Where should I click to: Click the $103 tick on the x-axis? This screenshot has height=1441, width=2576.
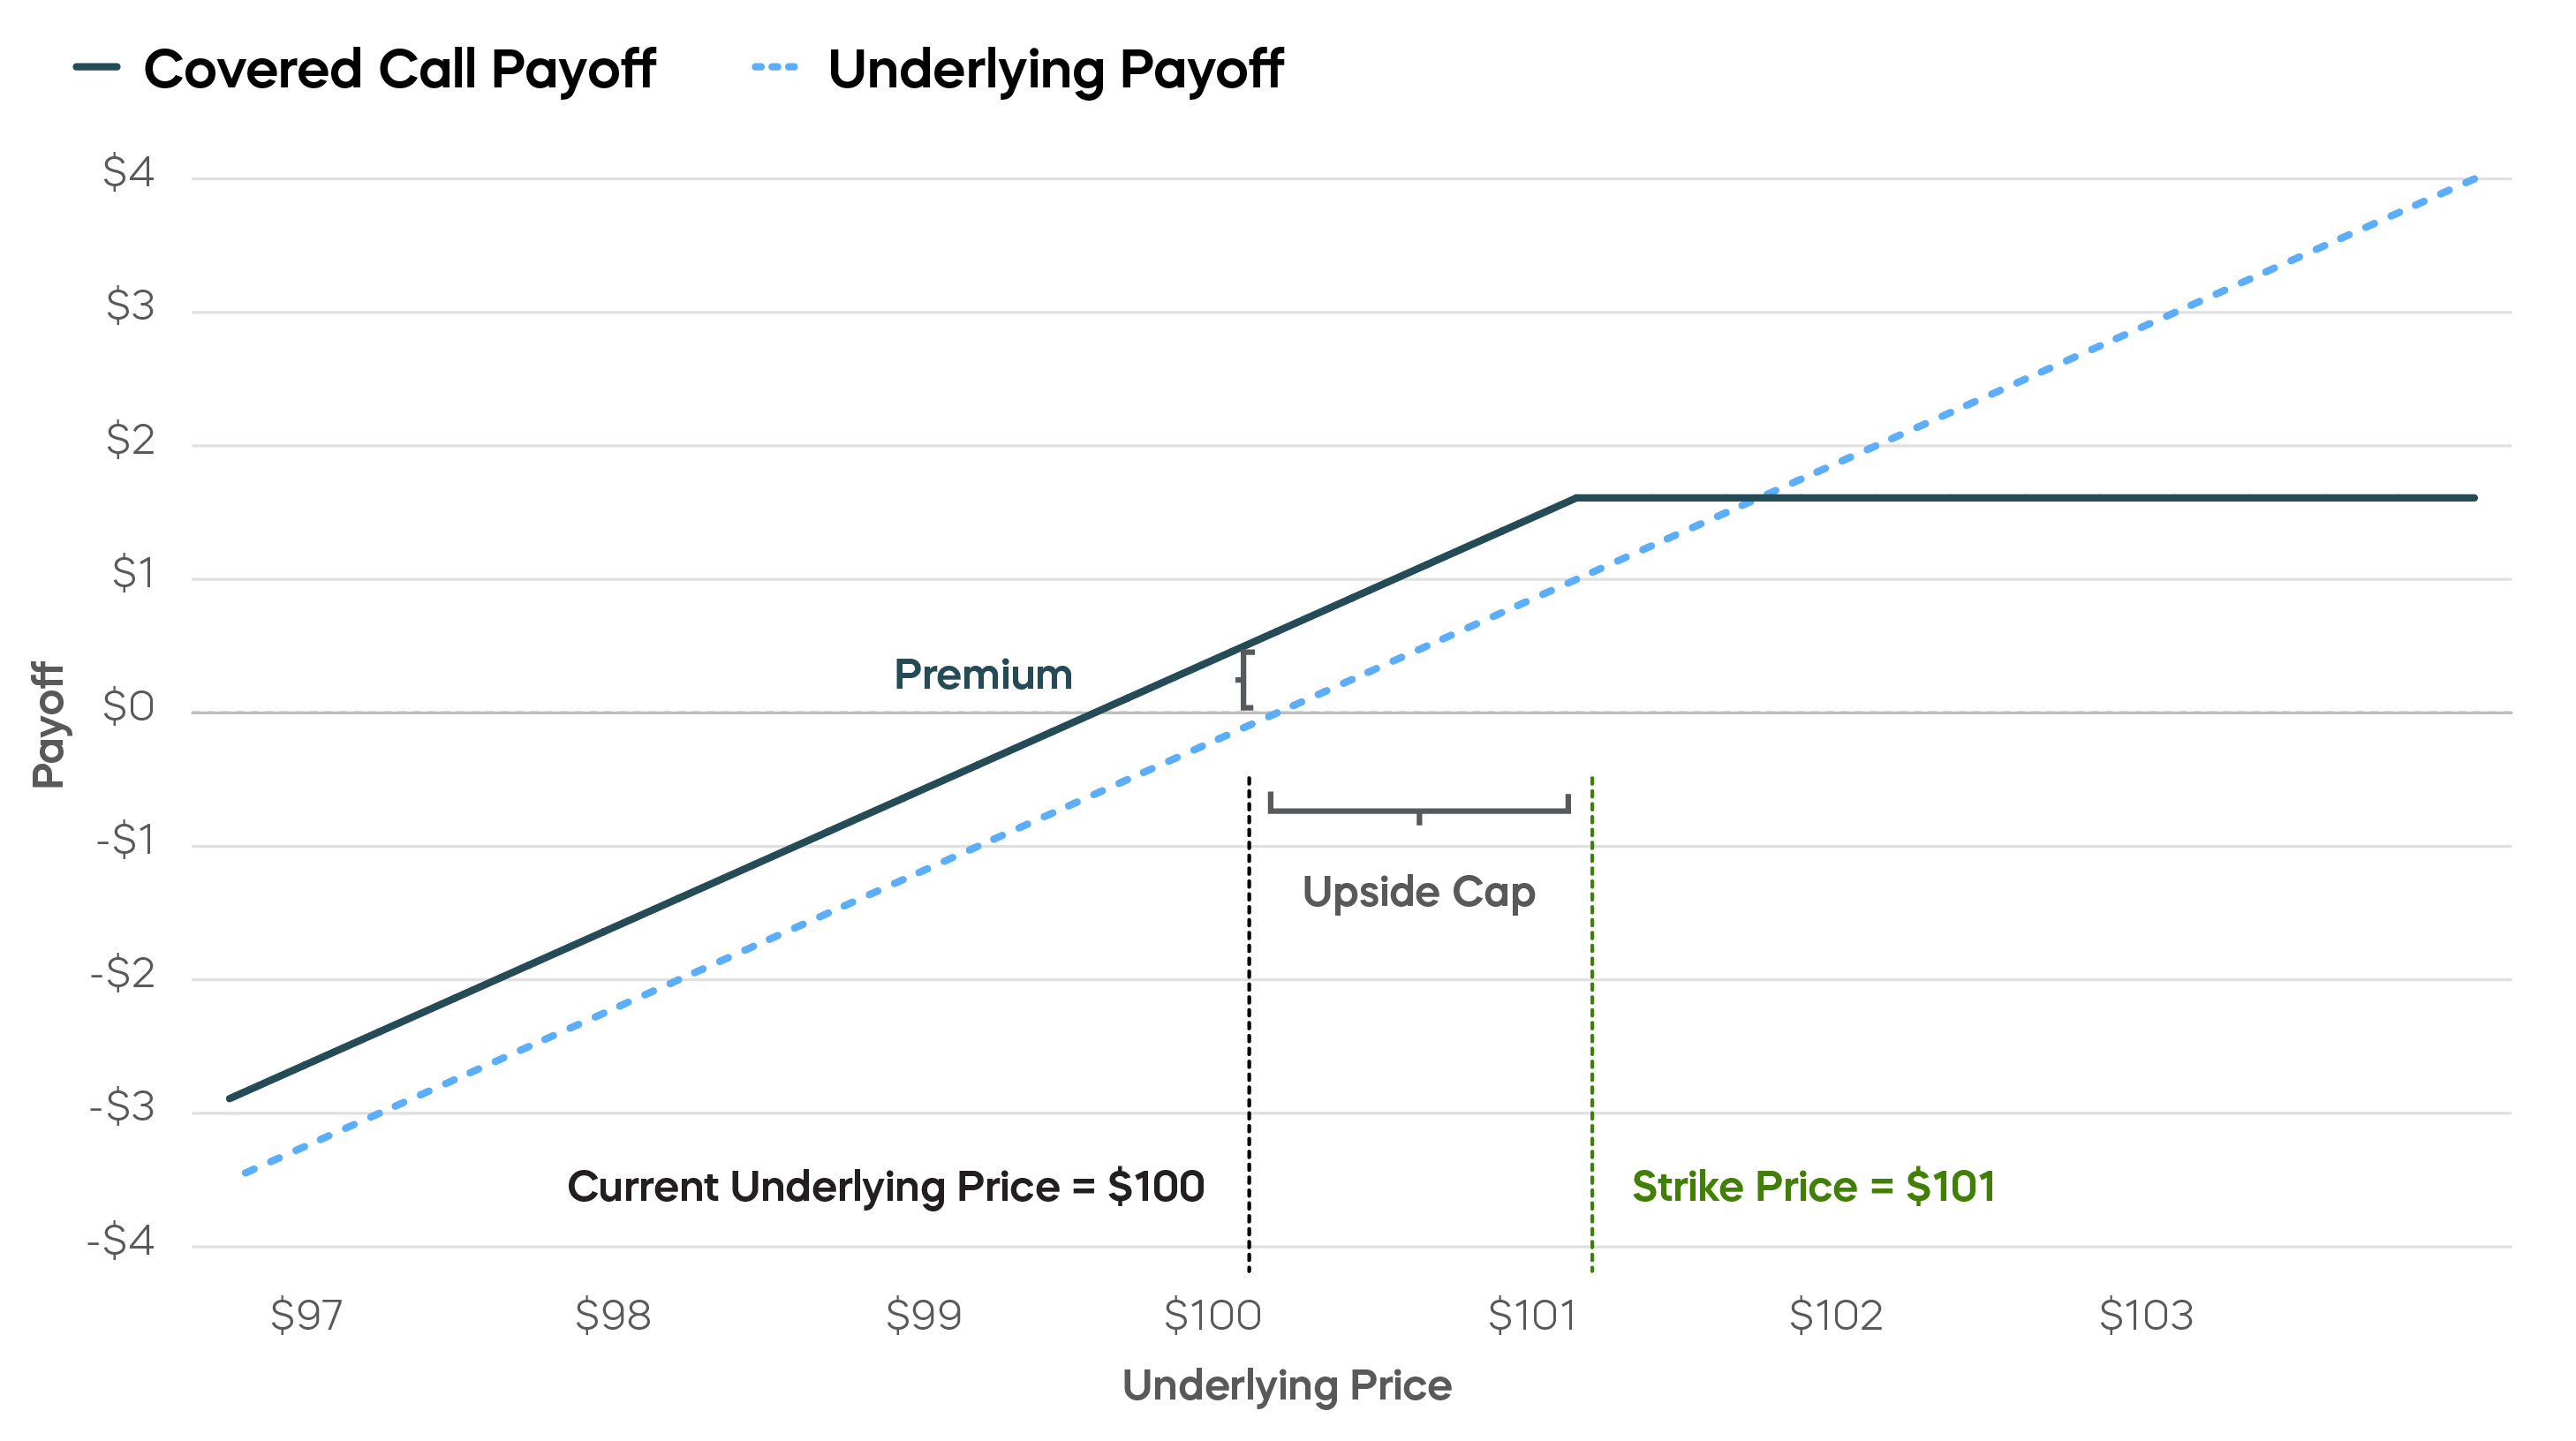tap(2146, 1315)
